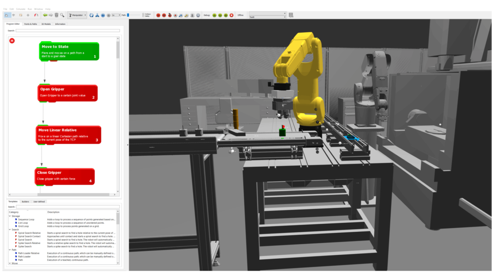
Task: Click the Close Gripper program block
Action: pos(64,175)
